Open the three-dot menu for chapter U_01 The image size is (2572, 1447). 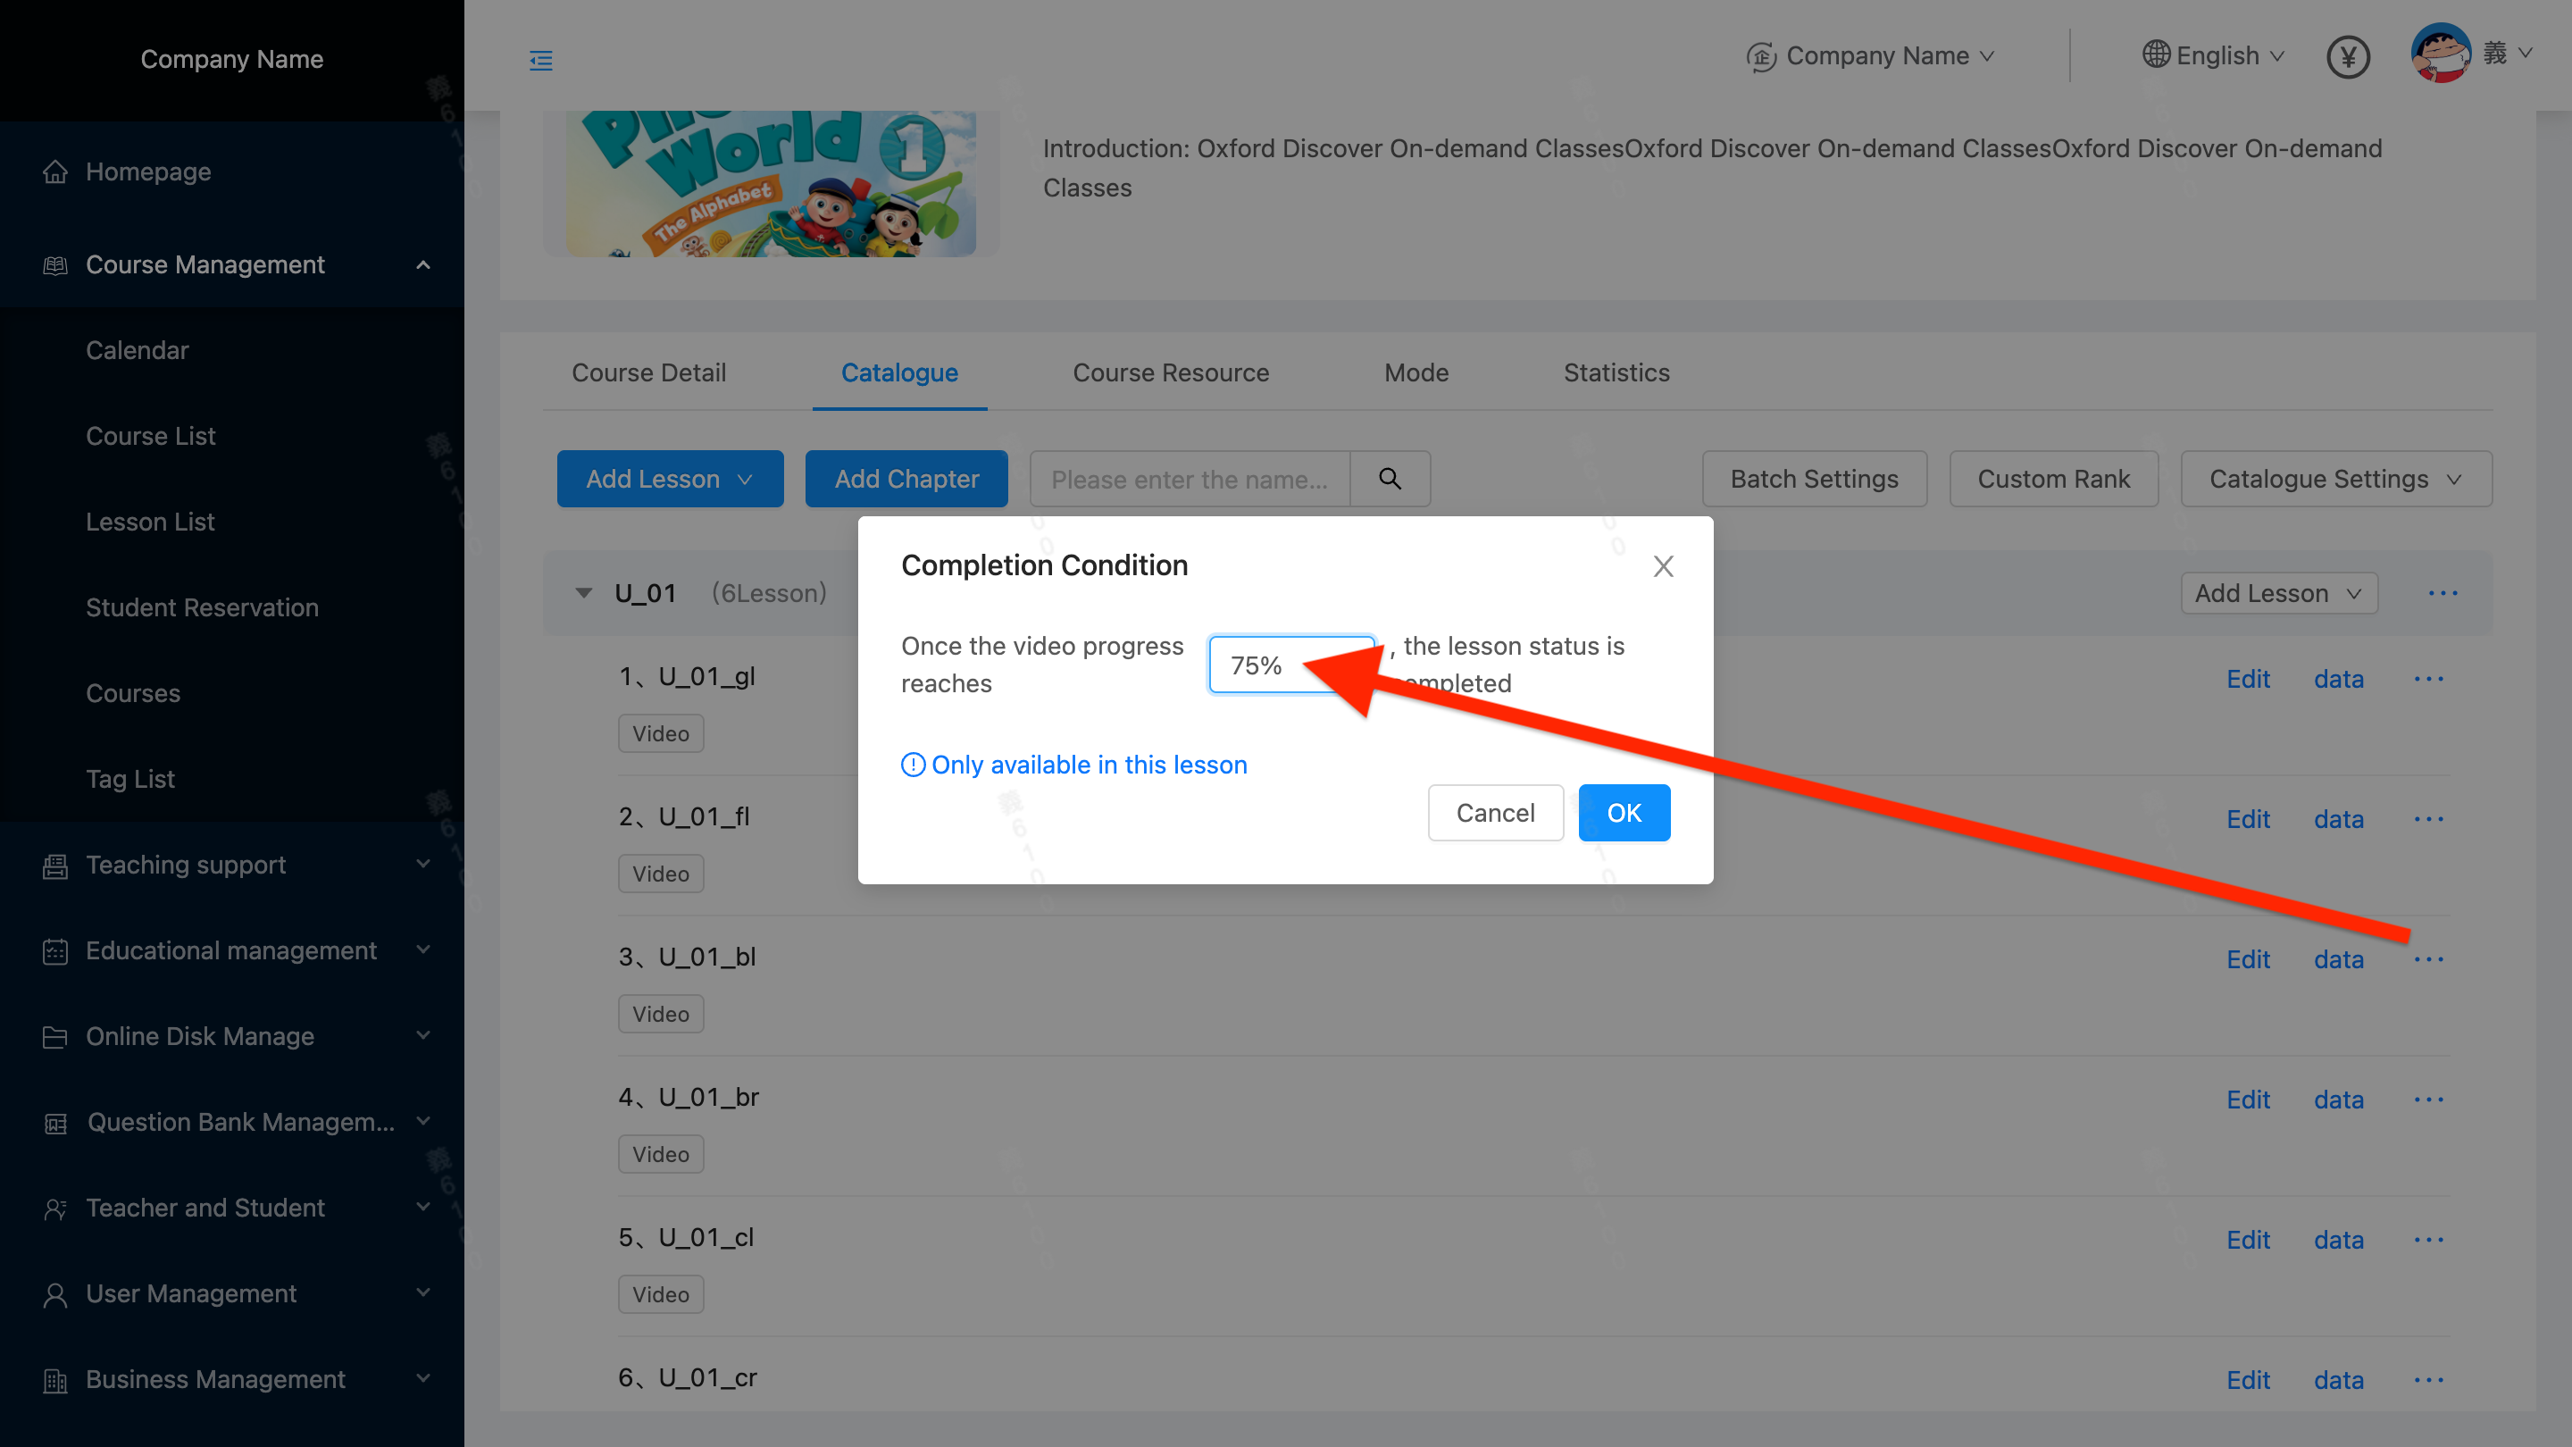point(2443,593)
